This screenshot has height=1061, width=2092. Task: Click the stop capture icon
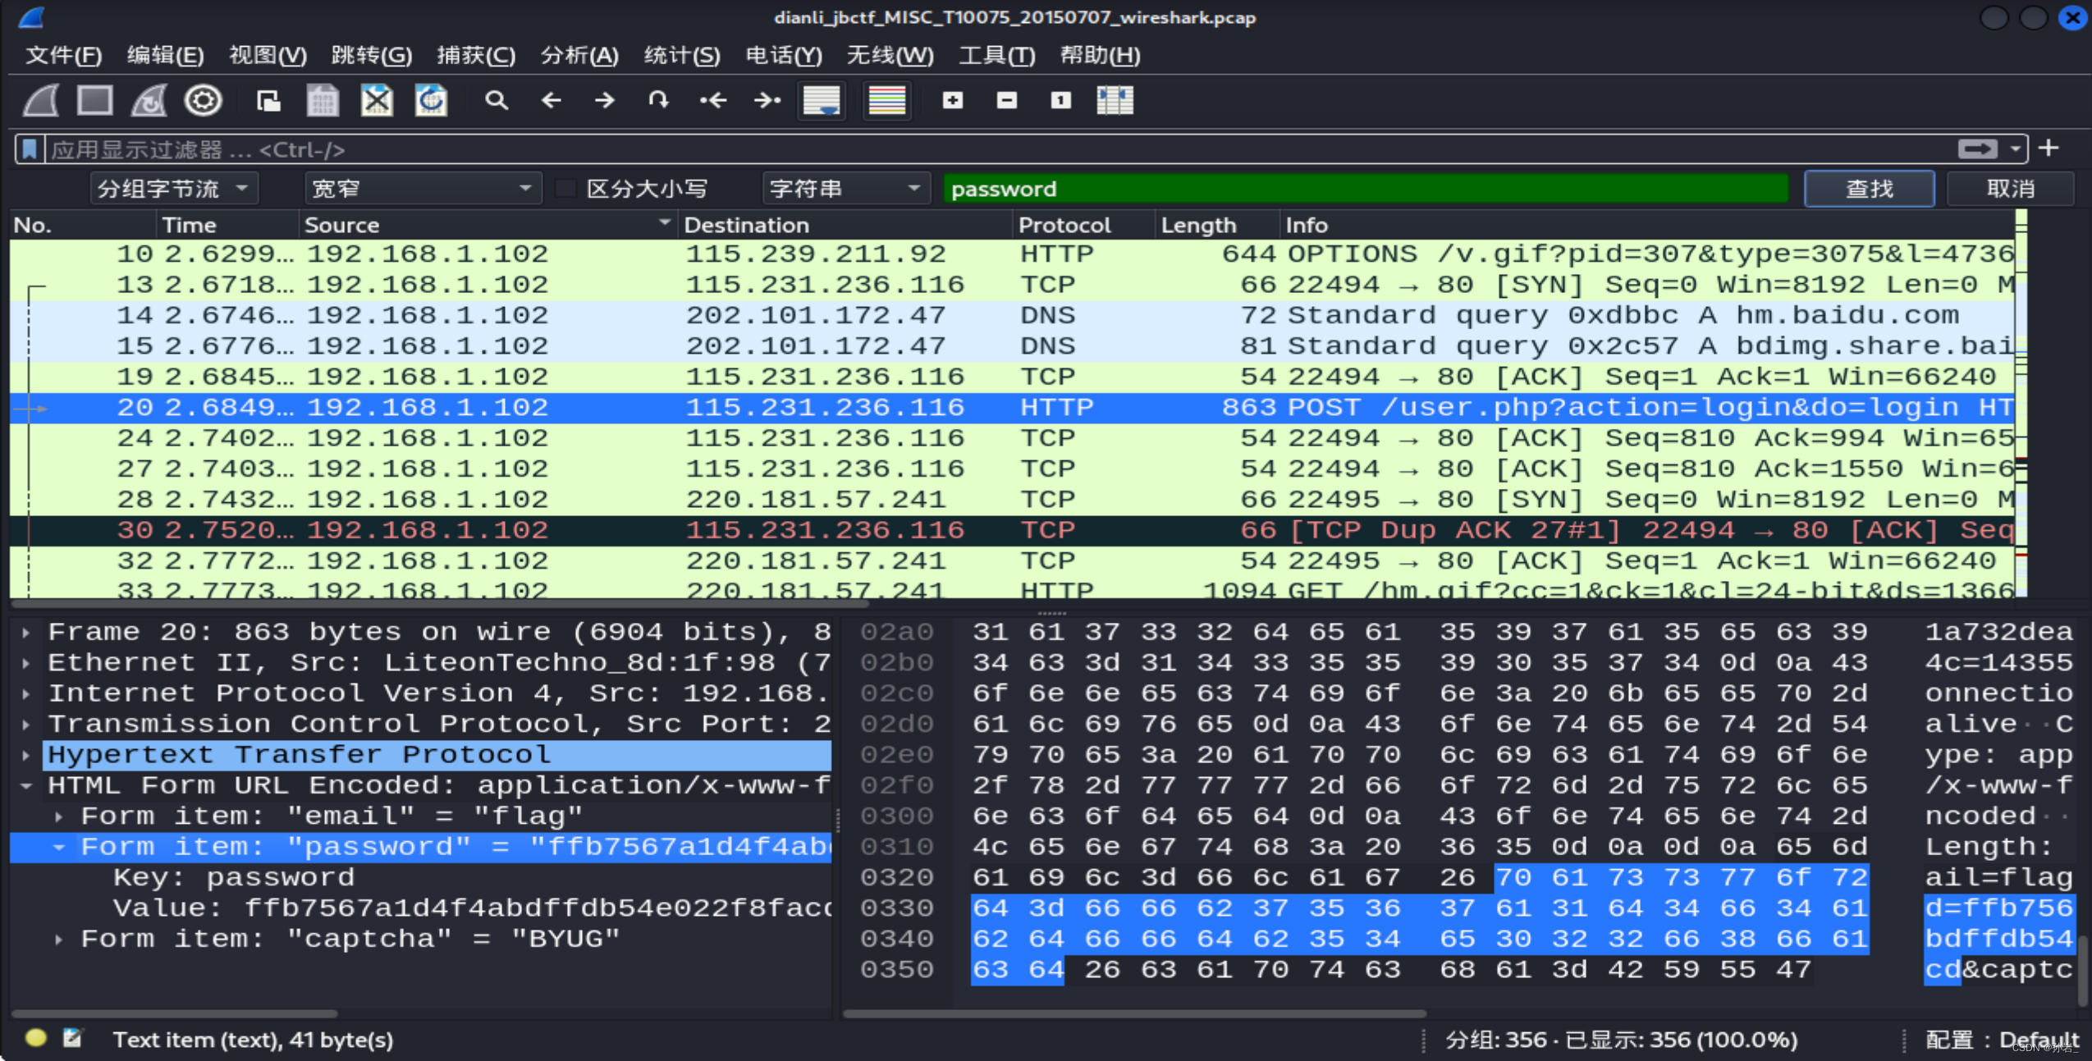94,100
